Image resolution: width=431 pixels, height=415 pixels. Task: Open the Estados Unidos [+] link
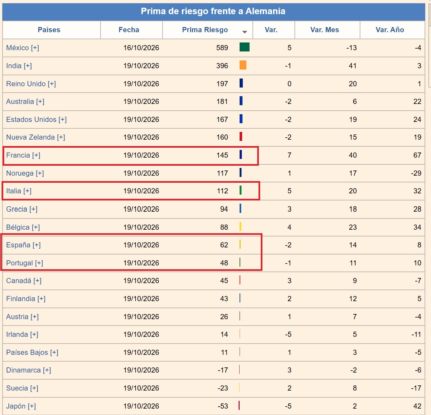[x=37, y=120]
